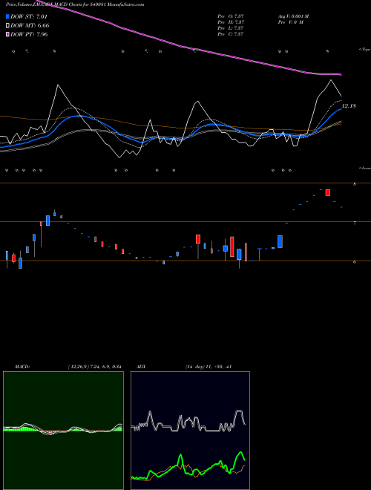Viewport: 371px width, 490px height.
Task: Click the blue DOW ST legend swatch
Action: click(x=7, y=16)
